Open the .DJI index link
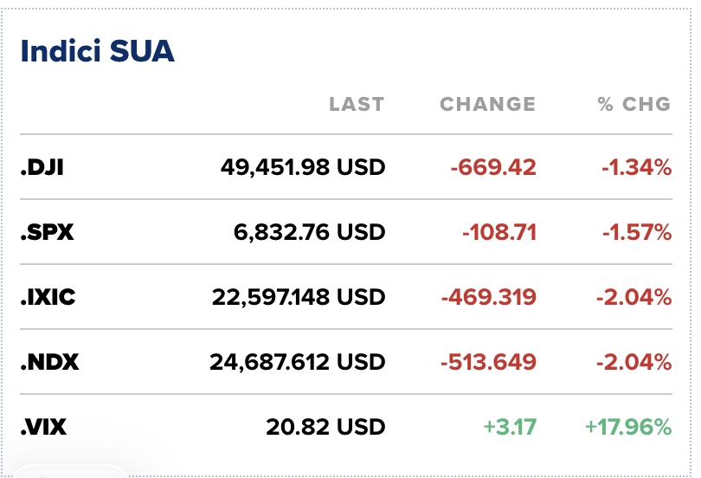Viewport: 701px width, 478px height. [42, 167]
